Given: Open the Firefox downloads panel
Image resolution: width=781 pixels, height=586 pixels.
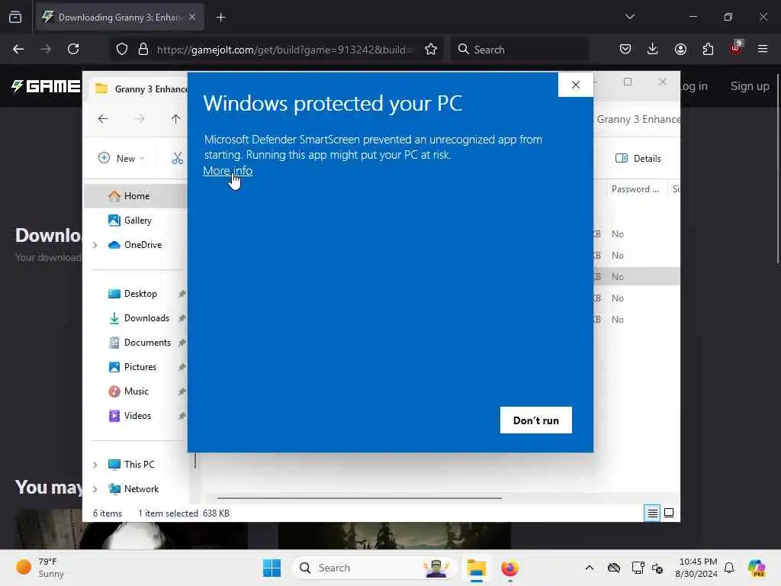Looking at the screenshot, I should point(653,50).
